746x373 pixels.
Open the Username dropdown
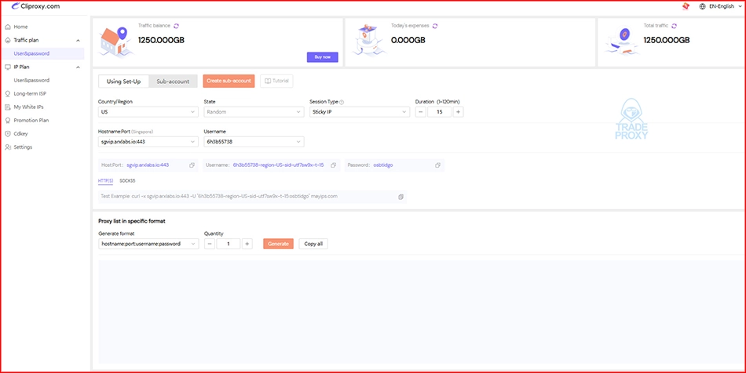click(x=254, y=141)
